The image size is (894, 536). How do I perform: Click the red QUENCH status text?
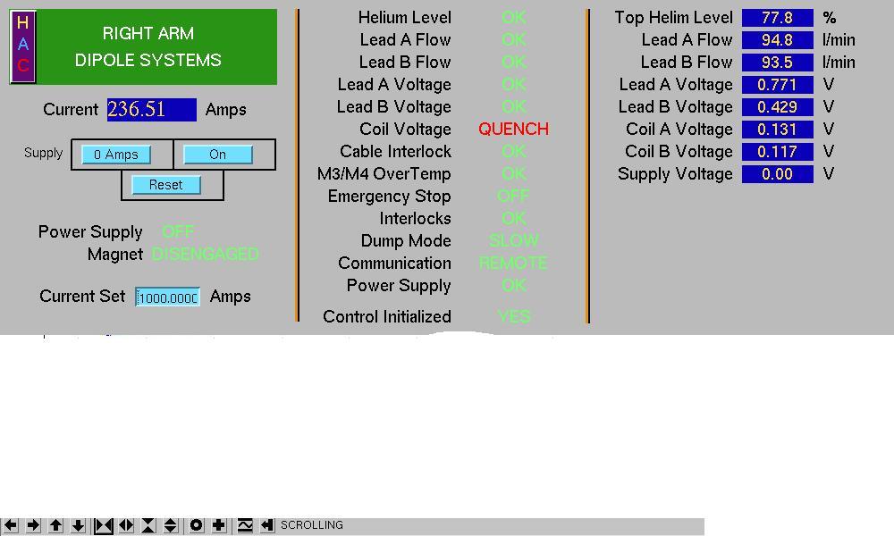click(x=514, y=130)
